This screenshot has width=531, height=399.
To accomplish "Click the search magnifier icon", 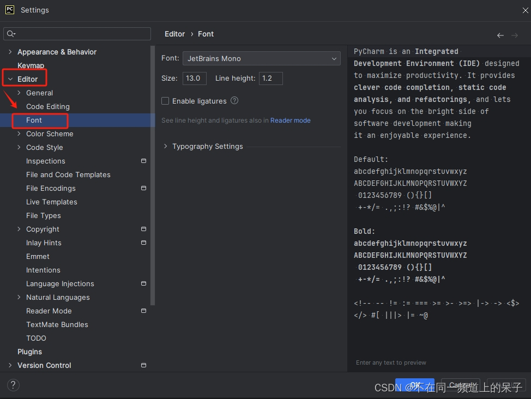I will tap(10, 34).
